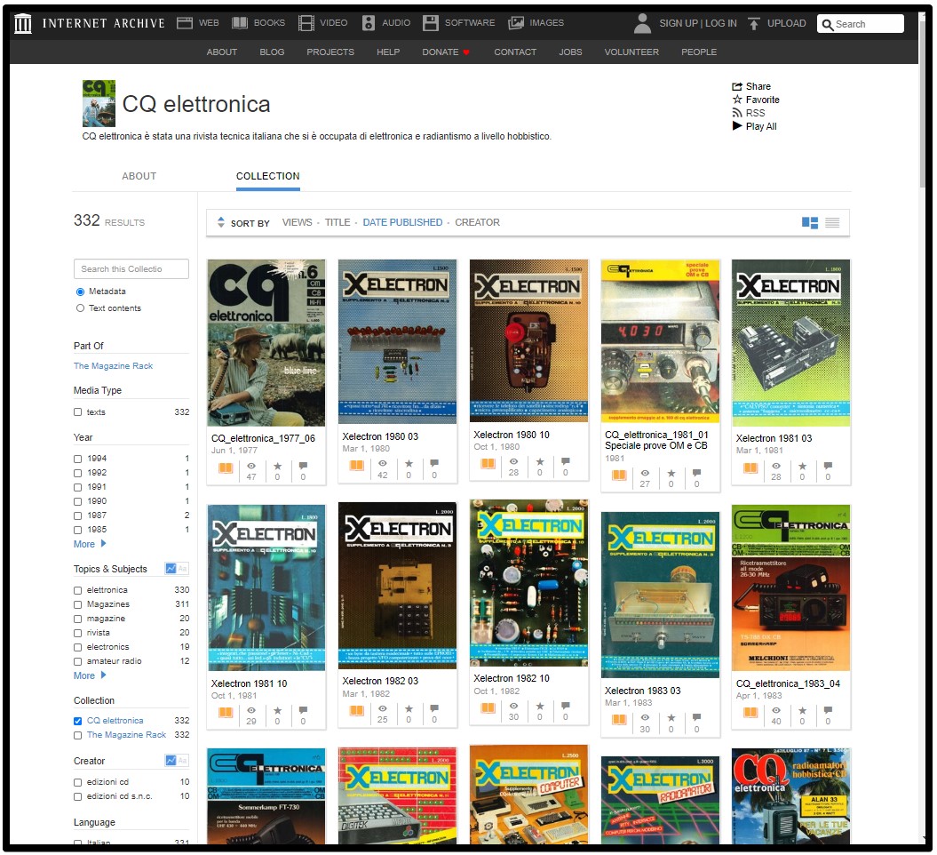Click views eye icon under Xelectron 1980 10
The height and width of the screenshot is (855, 937).
coord(514,461)
